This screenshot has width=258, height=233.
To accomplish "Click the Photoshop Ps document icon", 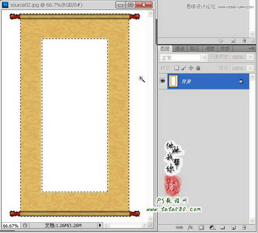I will tap(5, 5).
